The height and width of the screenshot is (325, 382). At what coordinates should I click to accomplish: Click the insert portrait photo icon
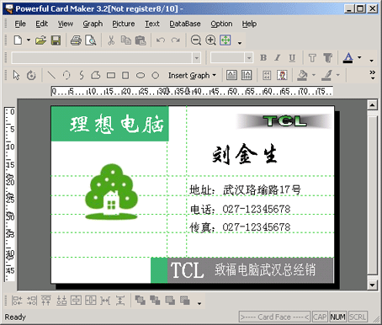coord(282,75)
